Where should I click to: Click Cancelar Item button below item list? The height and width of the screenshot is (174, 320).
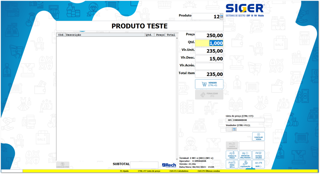pos(63,165)
